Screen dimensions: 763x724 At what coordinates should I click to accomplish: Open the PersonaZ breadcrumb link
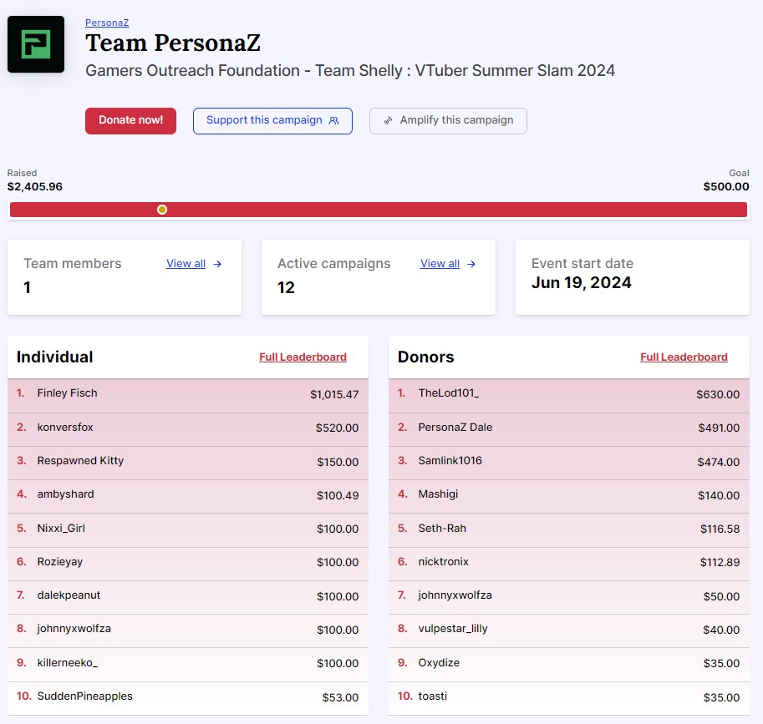(x=107, y=23)
